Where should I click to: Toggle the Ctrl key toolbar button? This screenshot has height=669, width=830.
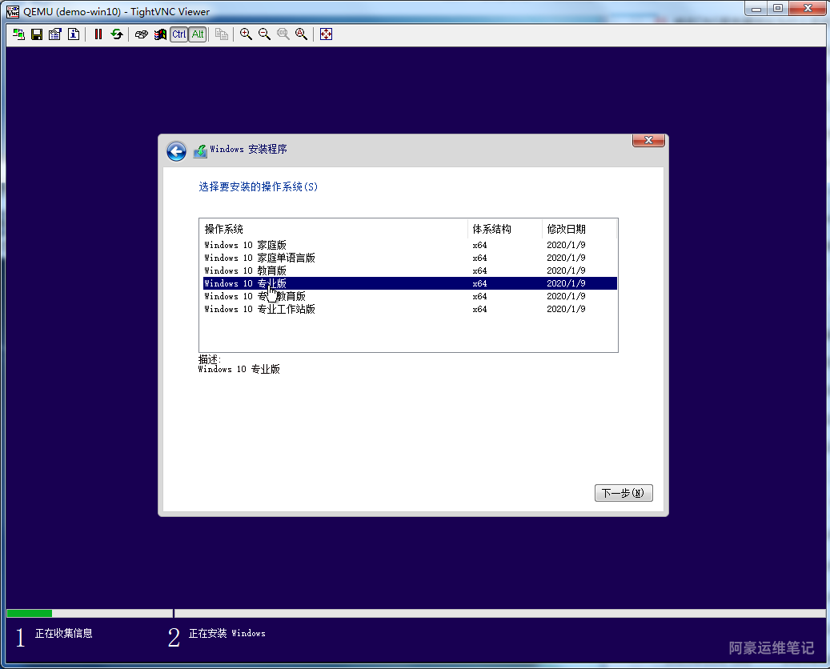coord(179,34)
